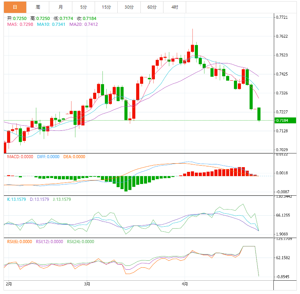The width and height of the screenshot is (300, 294).
Task: Click the MA5: 0.7298 indicator label
Action: pyautogui.click(x=20, y=24)
